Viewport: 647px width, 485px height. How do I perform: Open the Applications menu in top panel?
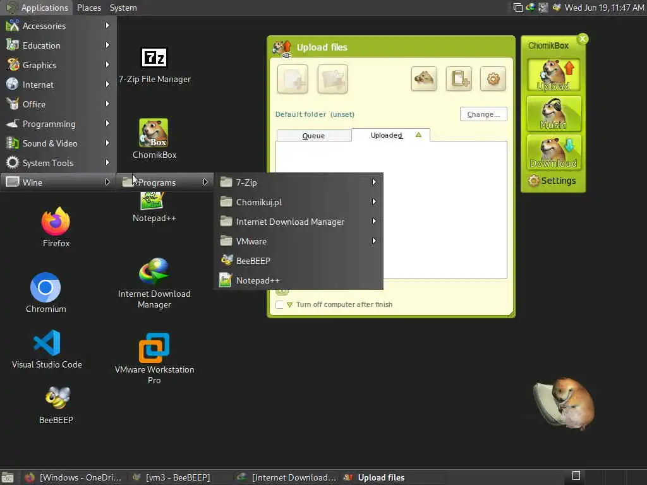(37, 8)
